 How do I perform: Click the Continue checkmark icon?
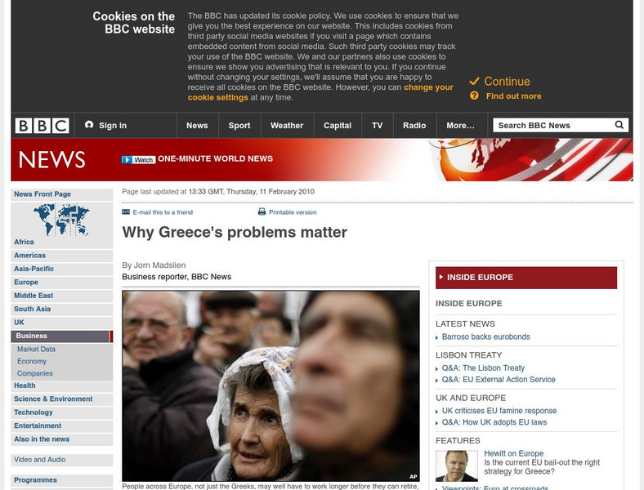[x=474, y=81]
